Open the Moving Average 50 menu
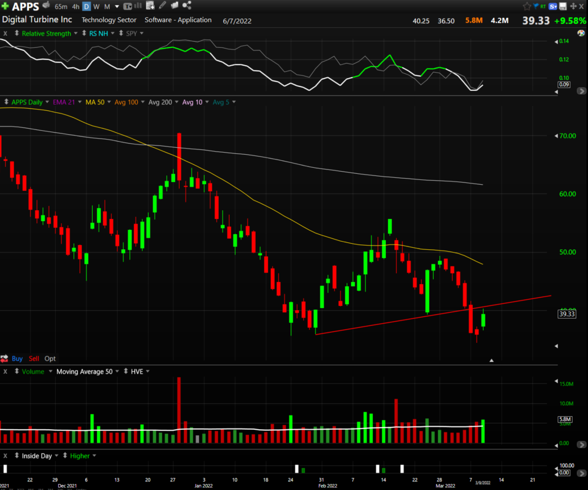Screen dimensions: 588x490 [x=117, y=372]
